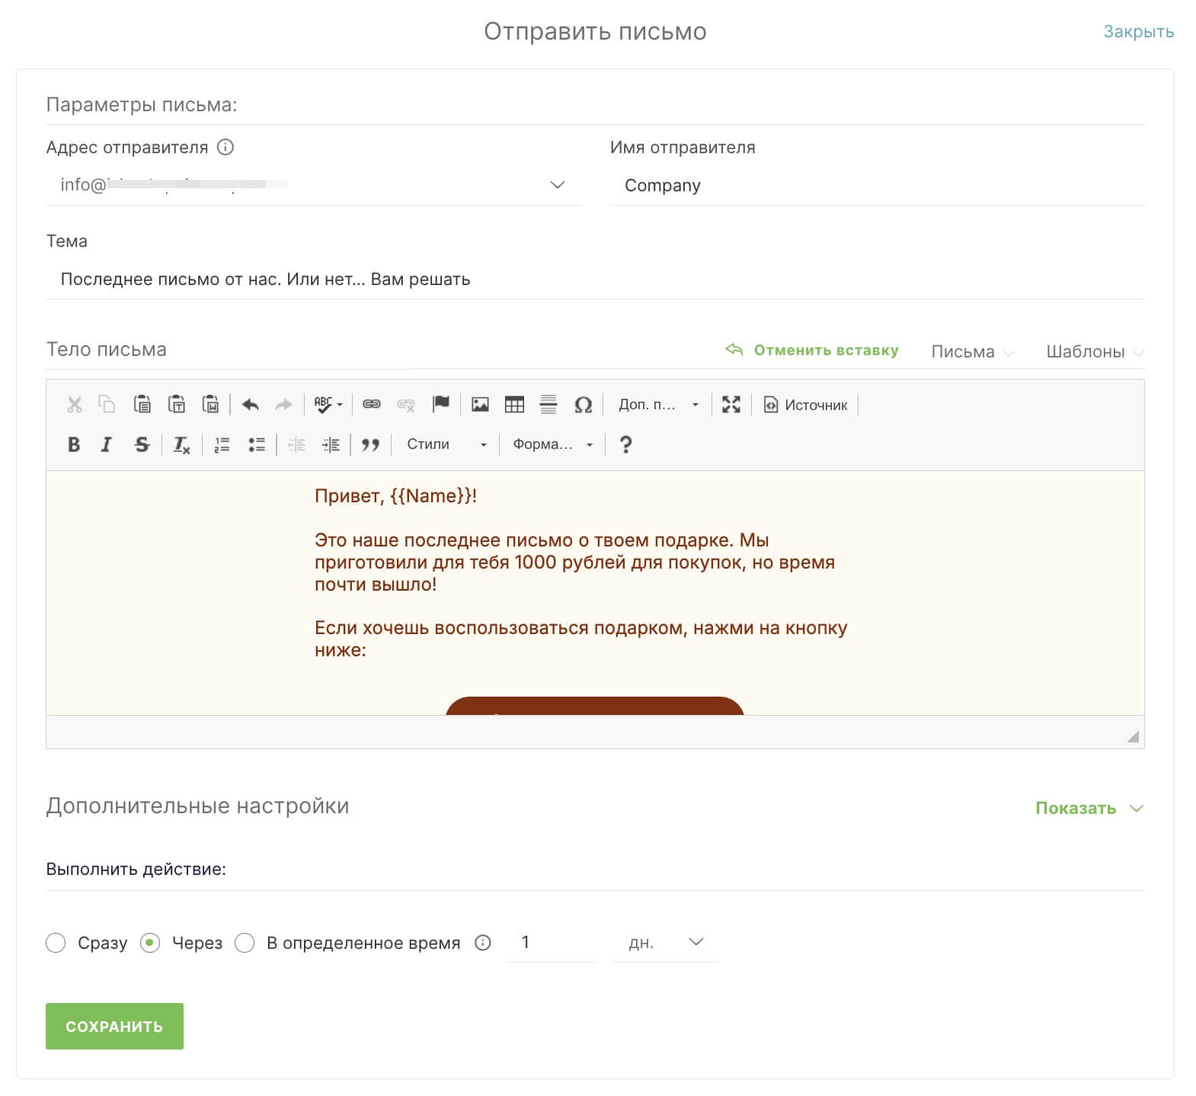Image resolution: width=1196 pixels, height=1096 pixels.
Task: Click the editor resize handle corner
Action: click(x=1133, y=736)
